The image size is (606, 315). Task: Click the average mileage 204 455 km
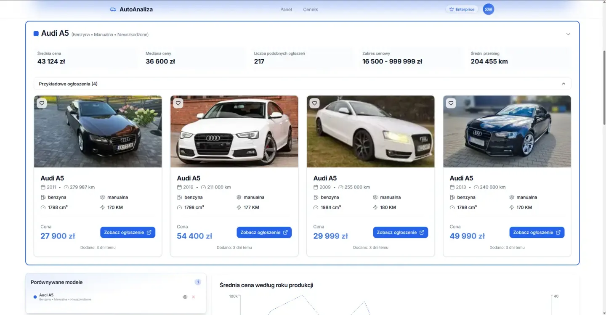coord(489,61)
